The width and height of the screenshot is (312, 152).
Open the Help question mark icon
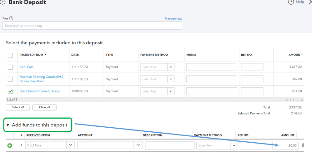pos(291,2)
